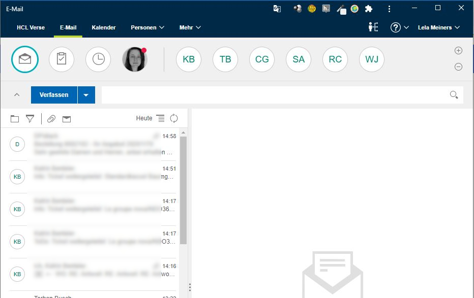Toggle the message list sort order icon
Viewport: 474px width, 298px height.
click(160, 118)
